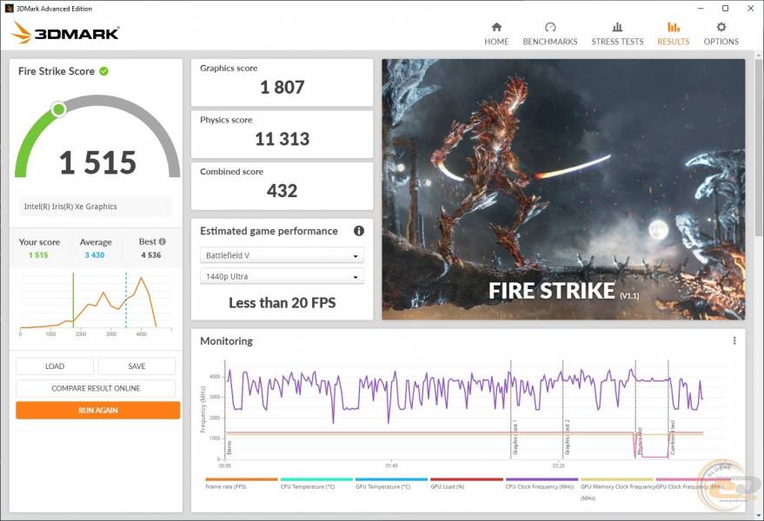This screenshot has width=764, height=521.
Task: Open the Options gear icon
Action: [721, 27]
